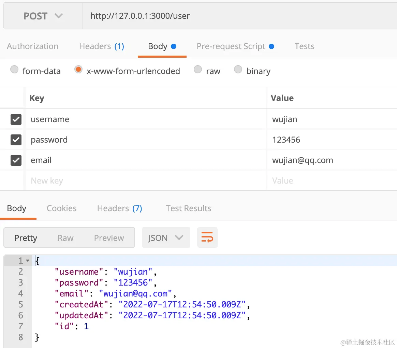
Task: Uncheck the password parameter checkbox
Action: point(16,140)
